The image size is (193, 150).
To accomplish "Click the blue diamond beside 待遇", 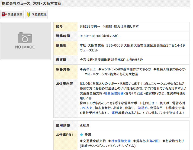I will point(82,135).
